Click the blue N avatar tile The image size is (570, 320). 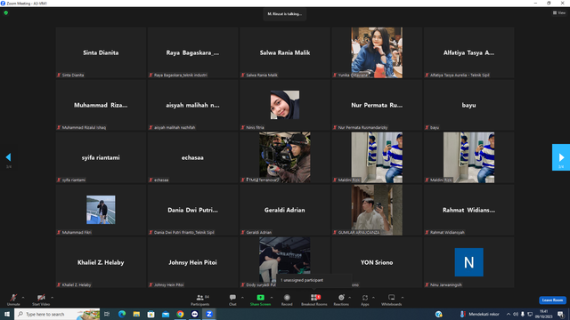(469, 262)
